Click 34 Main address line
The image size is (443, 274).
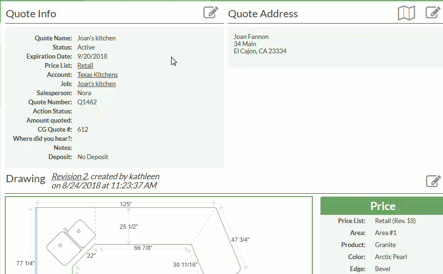(x=245, y=44)
